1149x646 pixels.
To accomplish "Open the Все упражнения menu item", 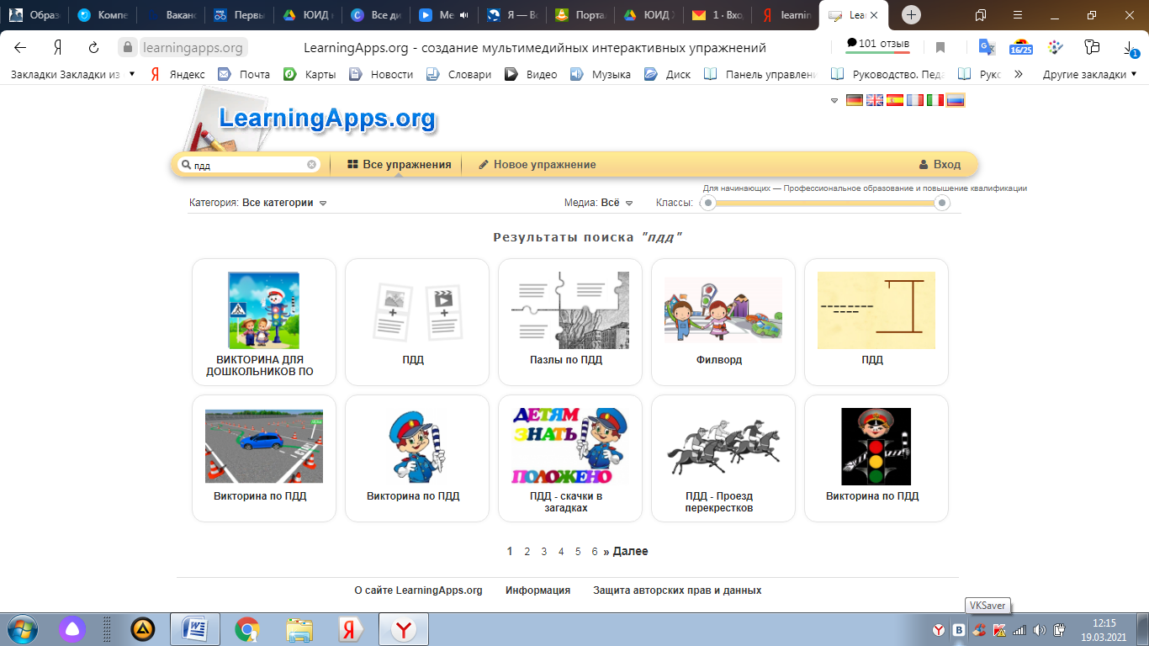I will pos(400,165).
